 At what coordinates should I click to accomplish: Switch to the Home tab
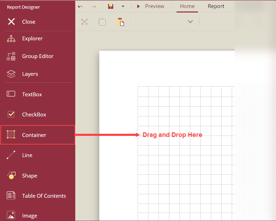[187, 6]
